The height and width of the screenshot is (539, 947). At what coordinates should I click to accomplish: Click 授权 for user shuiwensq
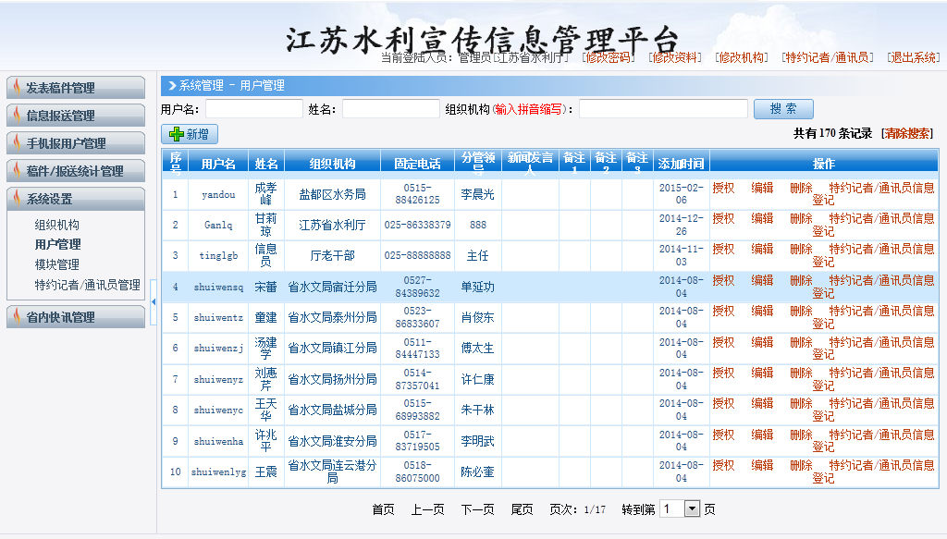click(723, 280)
